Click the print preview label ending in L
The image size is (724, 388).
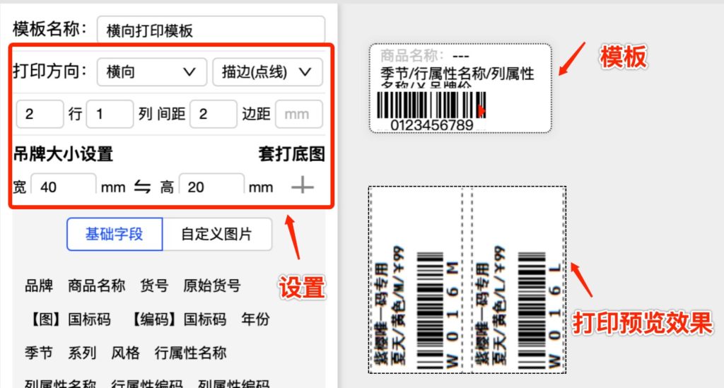point(518,280)
